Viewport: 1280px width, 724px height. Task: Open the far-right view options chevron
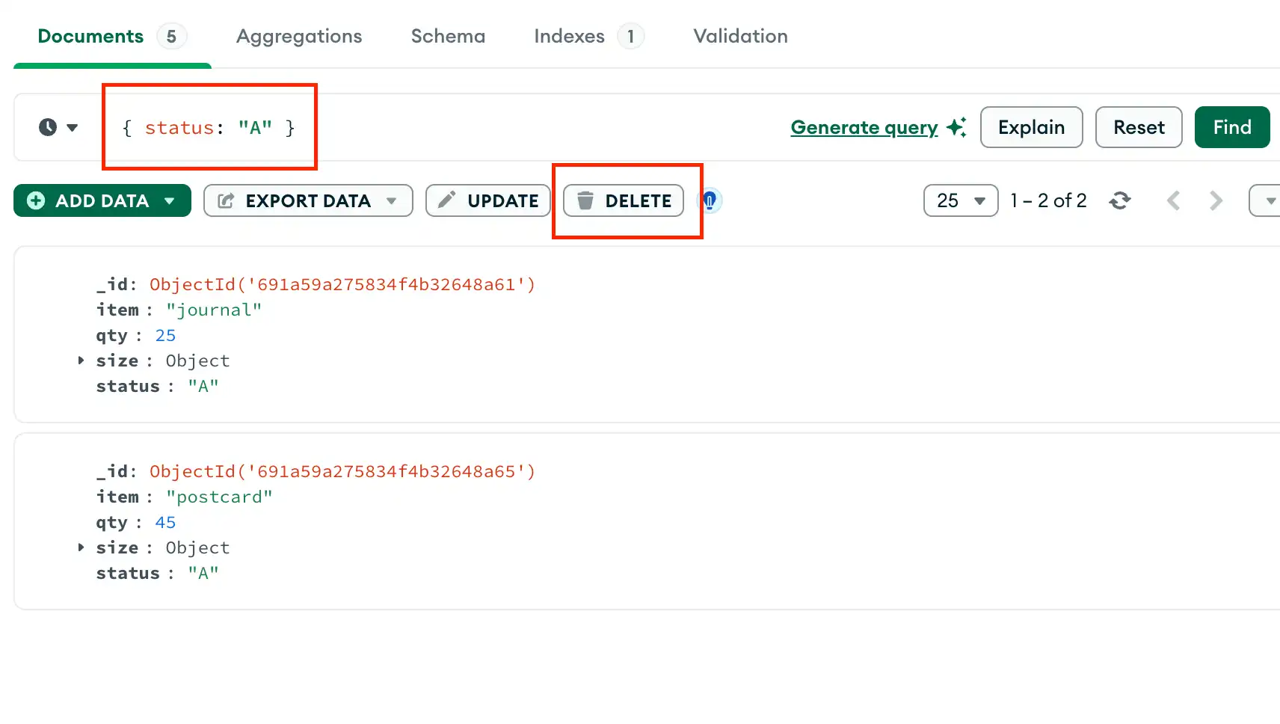[x=1269, y=200]
